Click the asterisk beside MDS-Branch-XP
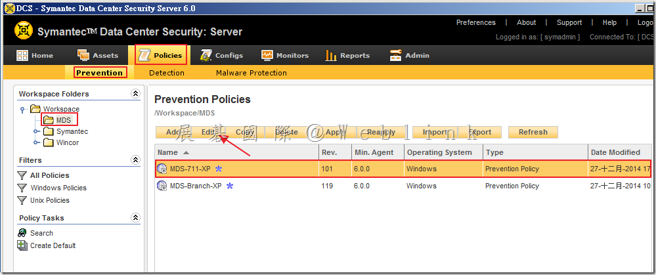This screenshot has width=656, height=275. click(229, 186)
